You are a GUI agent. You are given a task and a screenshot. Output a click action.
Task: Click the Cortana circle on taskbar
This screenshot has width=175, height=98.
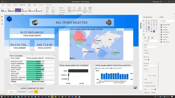(x=5, y=97)
